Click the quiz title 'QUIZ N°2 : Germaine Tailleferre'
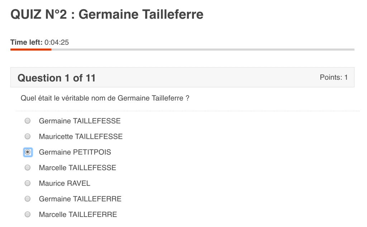 tap(107, 14)
